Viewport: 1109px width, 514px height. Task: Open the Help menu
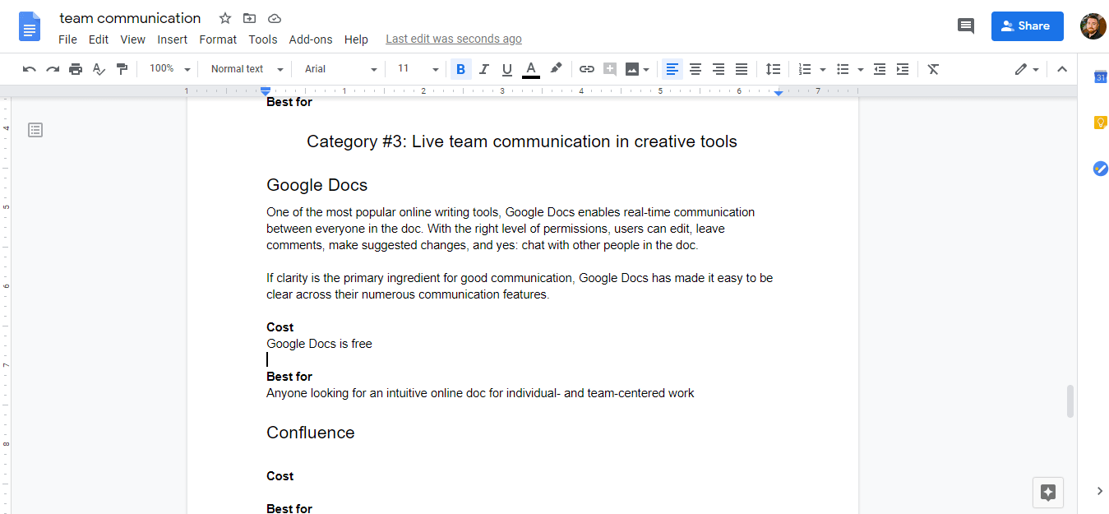(x=356, y=39)
